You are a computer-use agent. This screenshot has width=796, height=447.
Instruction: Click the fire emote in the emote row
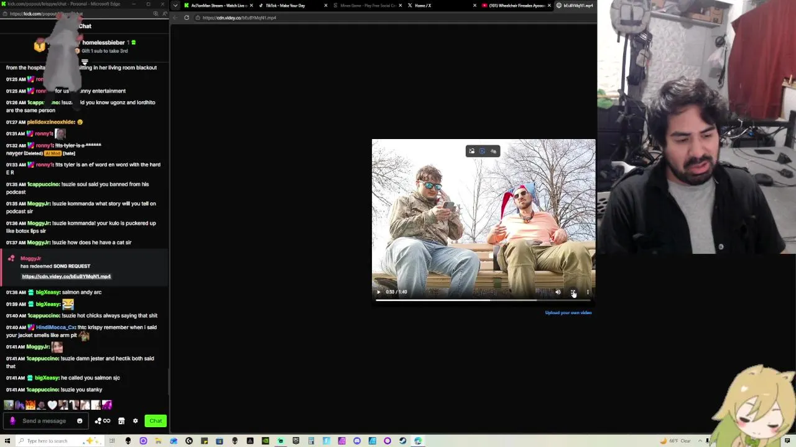coord(30,405)
